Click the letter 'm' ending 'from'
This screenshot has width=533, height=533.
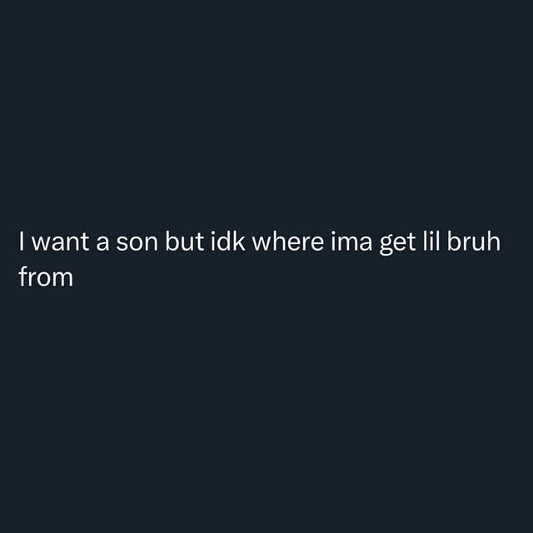[62, 278]
